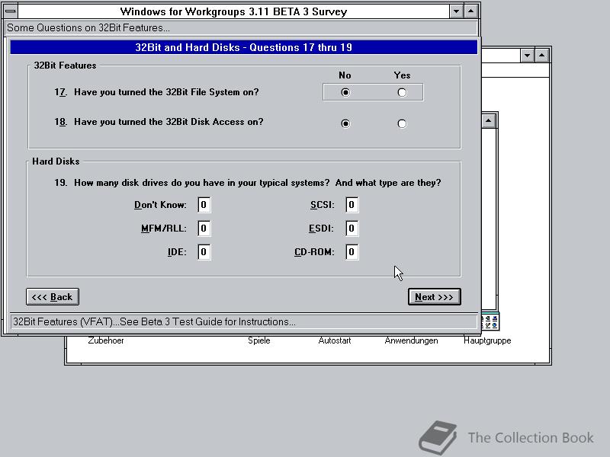Go back with the <<< Back button
The width and height of the screenshot is (610, 457).
tap(53, 297)
